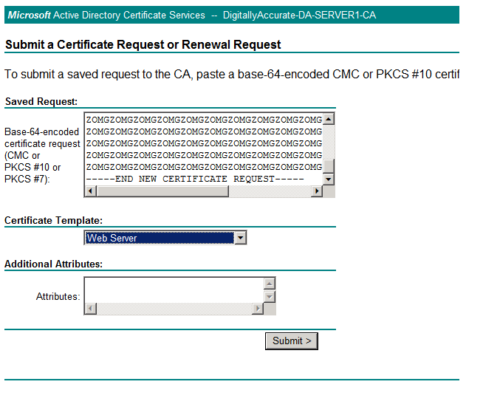Click Attributes box scroll right arrow
Viewport: 483px width, 407px height.
click(258, 308)
